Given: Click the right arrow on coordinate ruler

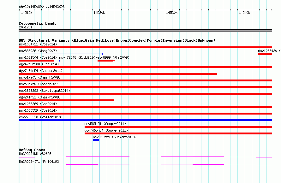Looking at the screenshot, I should (x=271, y=10).
